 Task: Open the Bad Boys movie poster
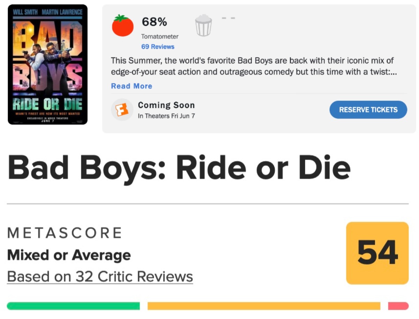(48, 64)
